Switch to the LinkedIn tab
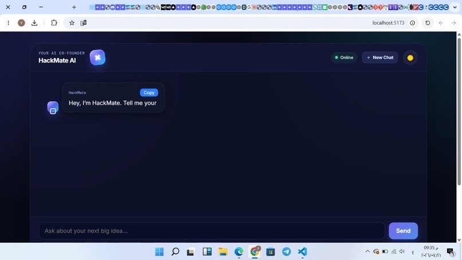The height and width of the screenshot is (260, 462). click(x=275, y=7)
